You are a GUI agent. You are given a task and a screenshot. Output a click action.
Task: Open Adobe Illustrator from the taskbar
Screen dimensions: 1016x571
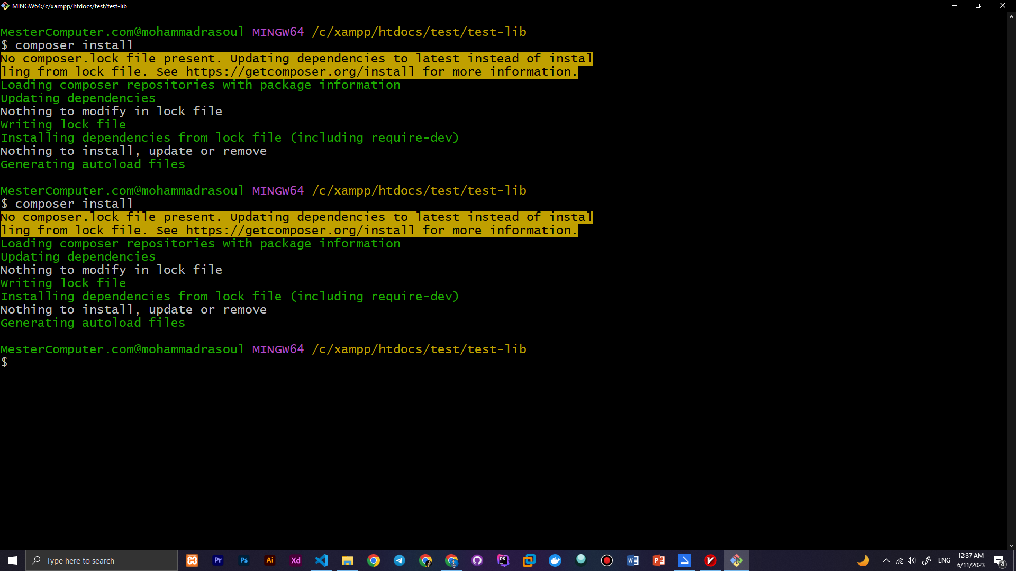click(270, 560)
